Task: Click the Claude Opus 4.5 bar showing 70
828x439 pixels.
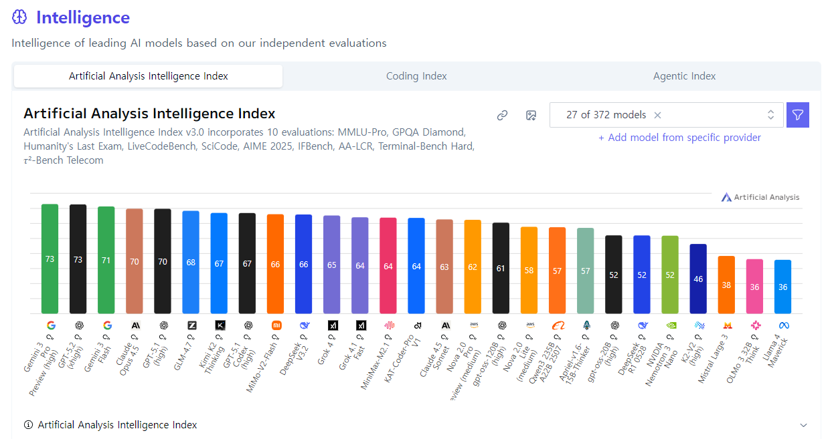Action: point(135,261)
